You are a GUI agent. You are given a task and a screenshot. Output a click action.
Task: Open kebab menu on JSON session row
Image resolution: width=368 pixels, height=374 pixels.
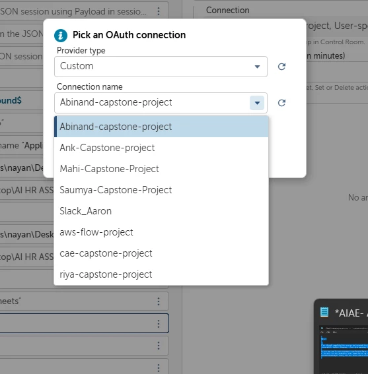[x=159, y=11]
